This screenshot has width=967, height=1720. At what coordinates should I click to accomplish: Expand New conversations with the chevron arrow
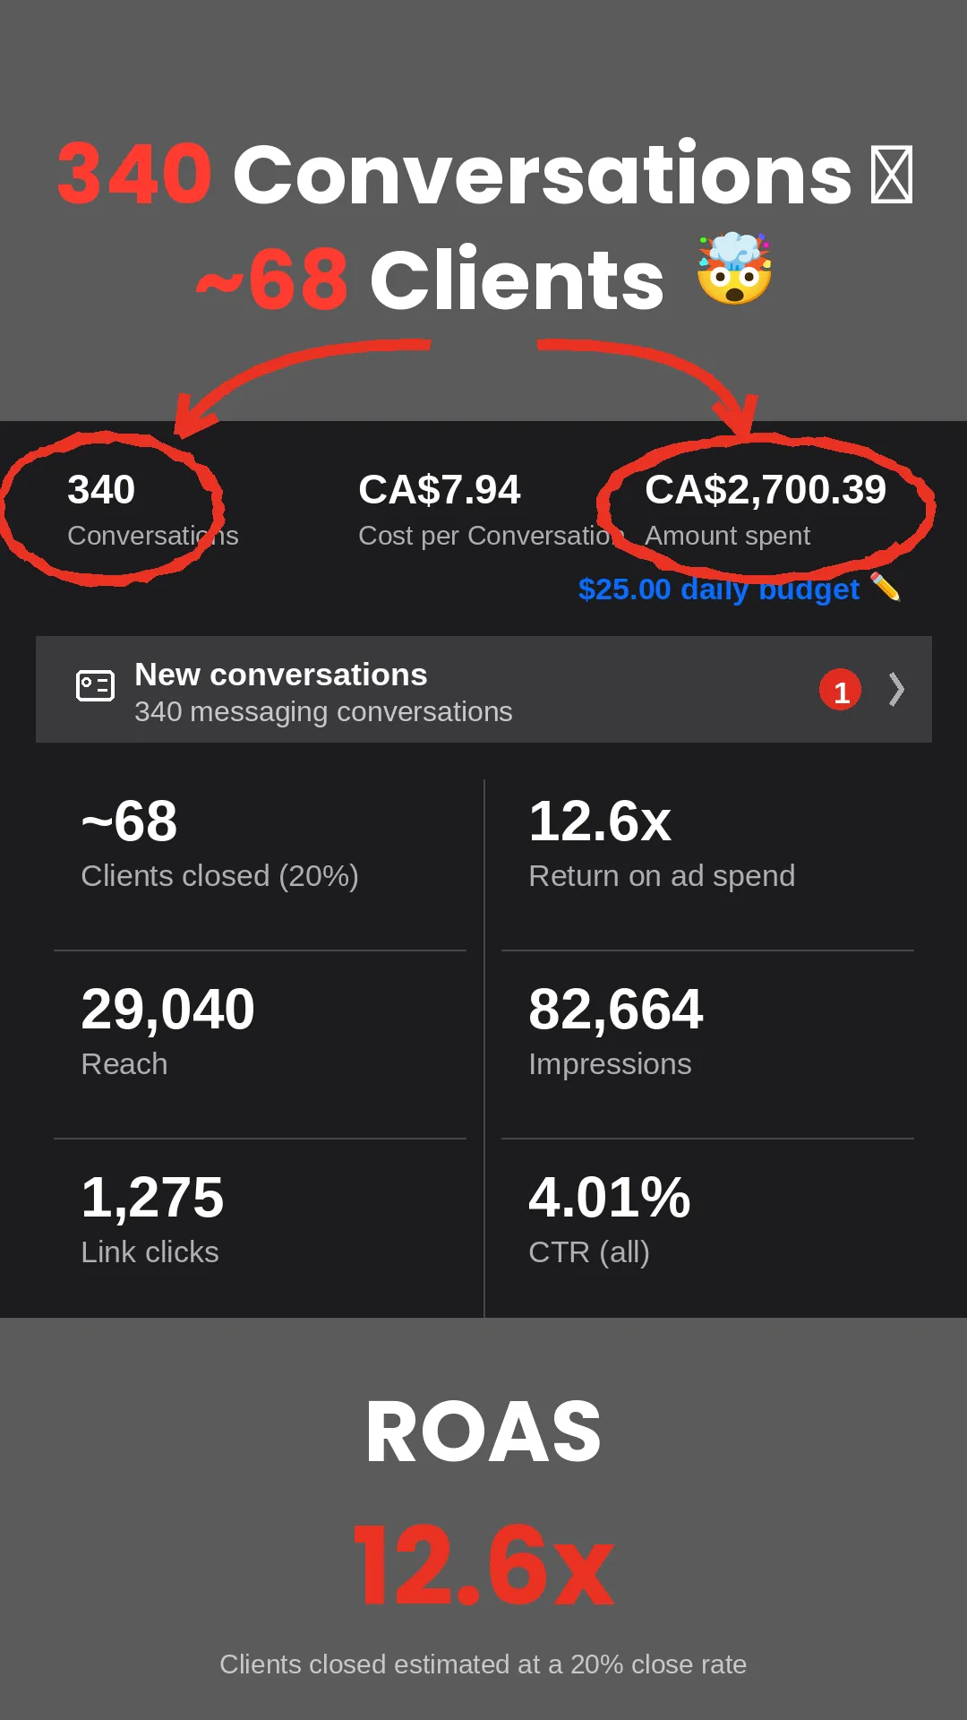[896, 689]
